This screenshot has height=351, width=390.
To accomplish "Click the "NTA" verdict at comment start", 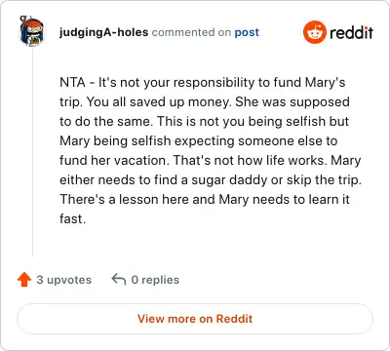I will pyautogui.click(x=72, y=82).
